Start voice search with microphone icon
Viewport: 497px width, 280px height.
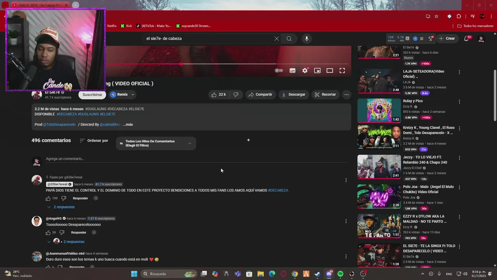[x=307, y=38]
